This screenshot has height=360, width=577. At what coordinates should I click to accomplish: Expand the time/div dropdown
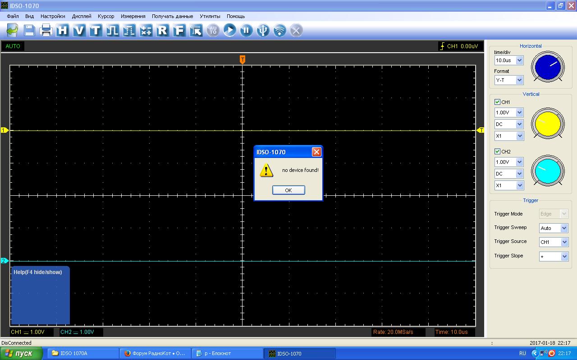(x=519, y=60)
